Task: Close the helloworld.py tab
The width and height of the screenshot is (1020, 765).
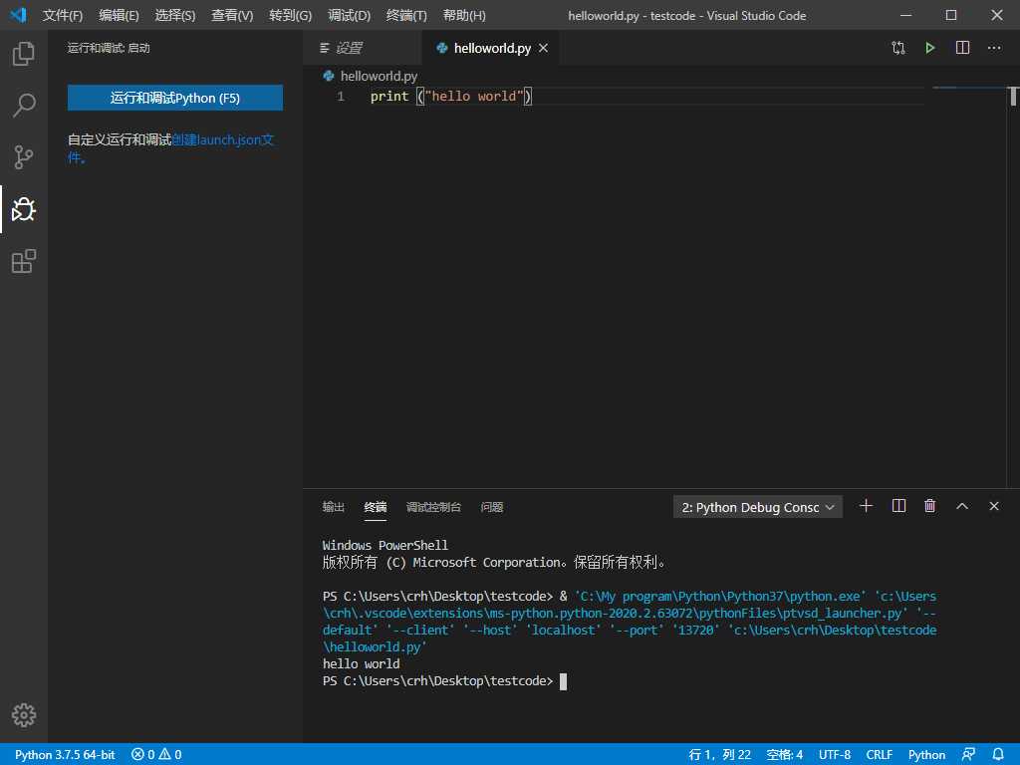Action: (543, 48)
